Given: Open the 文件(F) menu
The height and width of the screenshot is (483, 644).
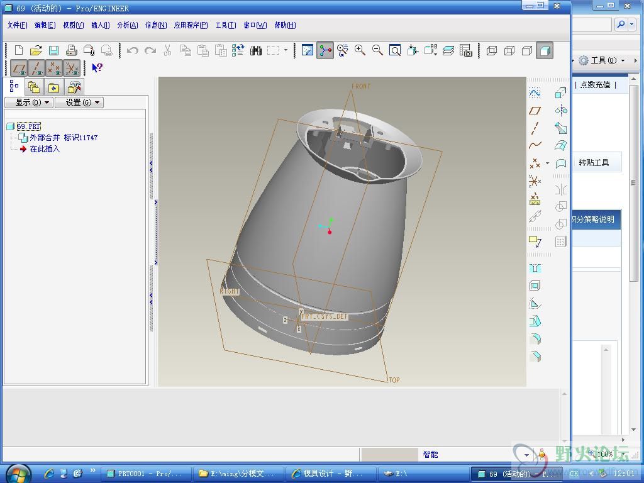Looking at the screenshot, I should [17, 25].
